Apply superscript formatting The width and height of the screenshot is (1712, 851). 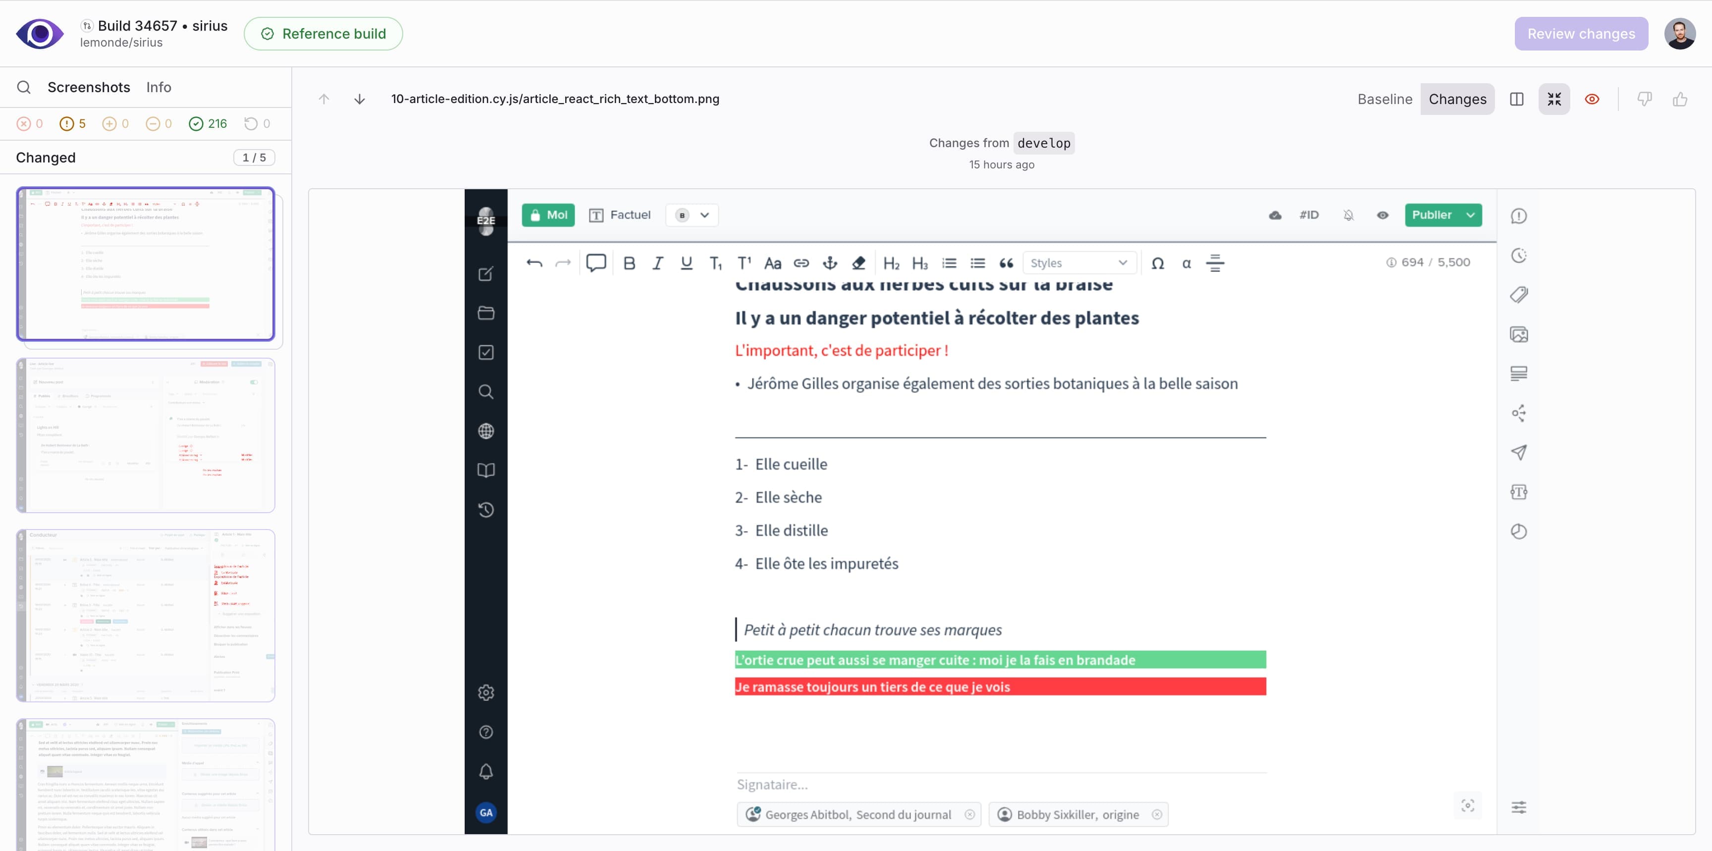(x=745, y=263)
